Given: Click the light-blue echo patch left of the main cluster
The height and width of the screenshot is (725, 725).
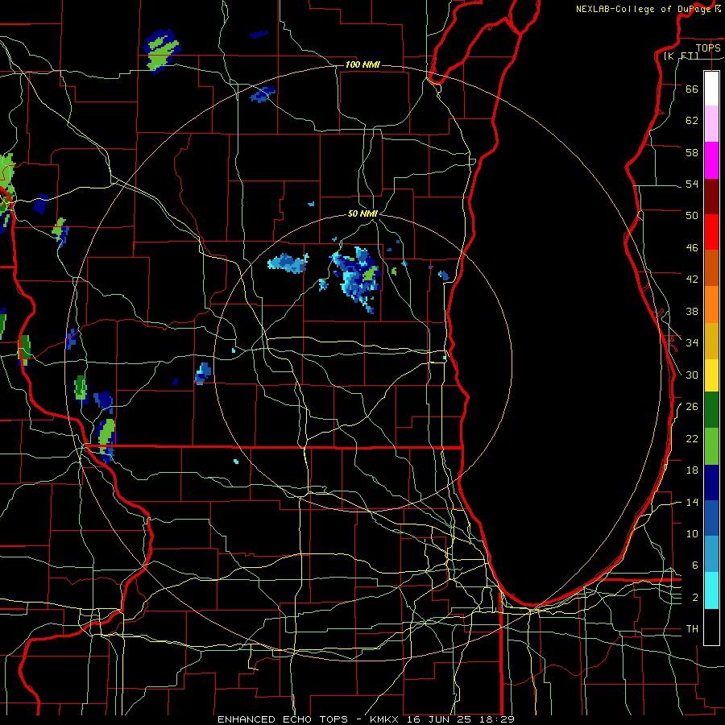Looking at the screenshot, I should (x=288, y=263).
